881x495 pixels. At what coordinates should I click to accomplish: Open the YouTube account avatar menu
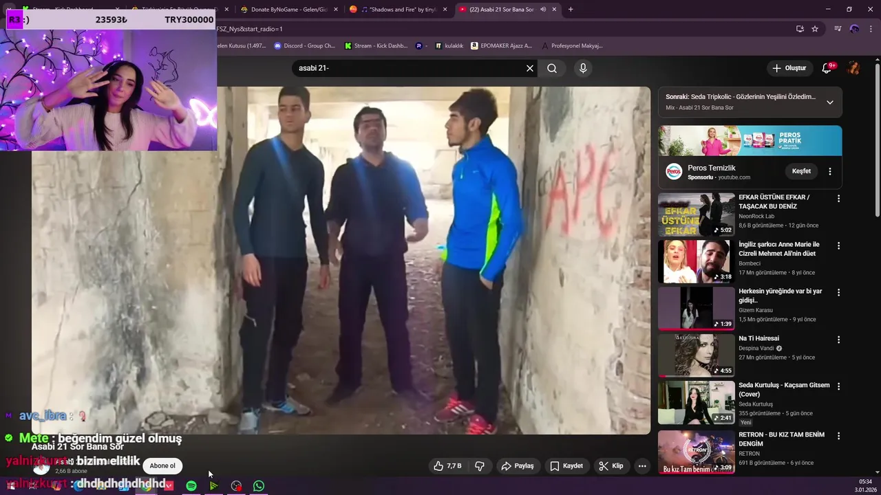click(854, 68)
